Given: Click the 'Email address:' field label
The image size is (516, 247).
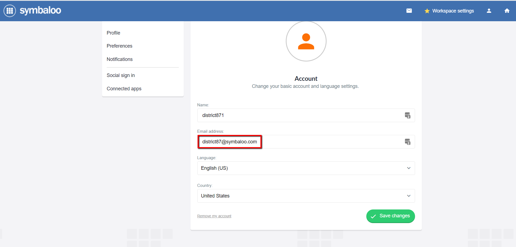Looking at the screenshot, I should (211, 131).
